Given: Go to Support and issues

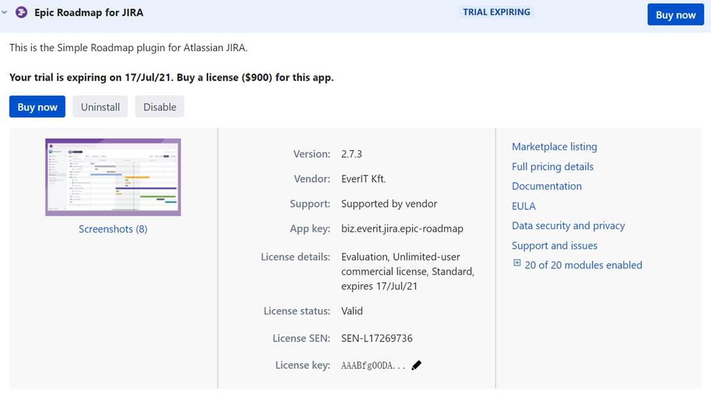Looking at the screenshot, I should pos(554,245).
